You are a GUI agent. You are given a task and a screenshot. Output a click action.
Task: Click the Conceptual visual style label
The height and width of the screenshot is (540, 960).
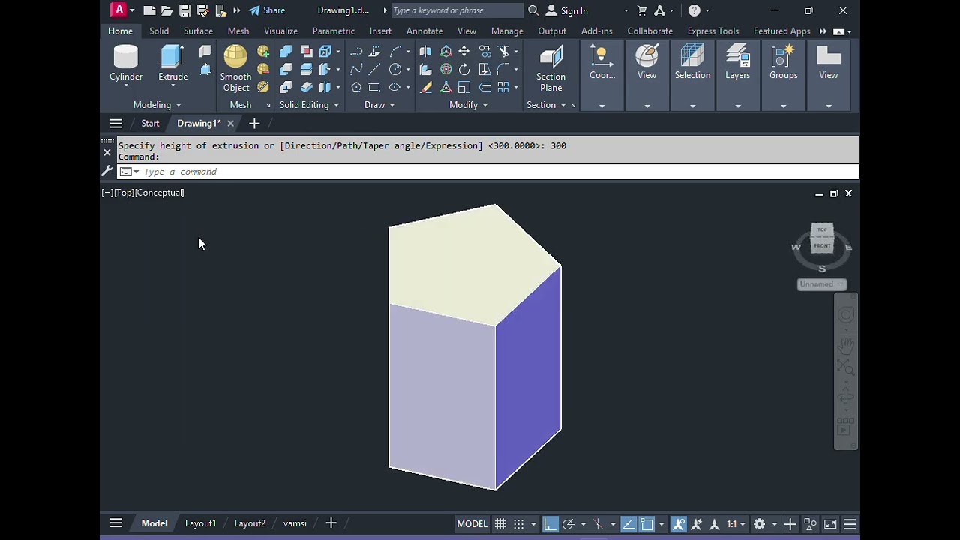click(x=160, y=193)
